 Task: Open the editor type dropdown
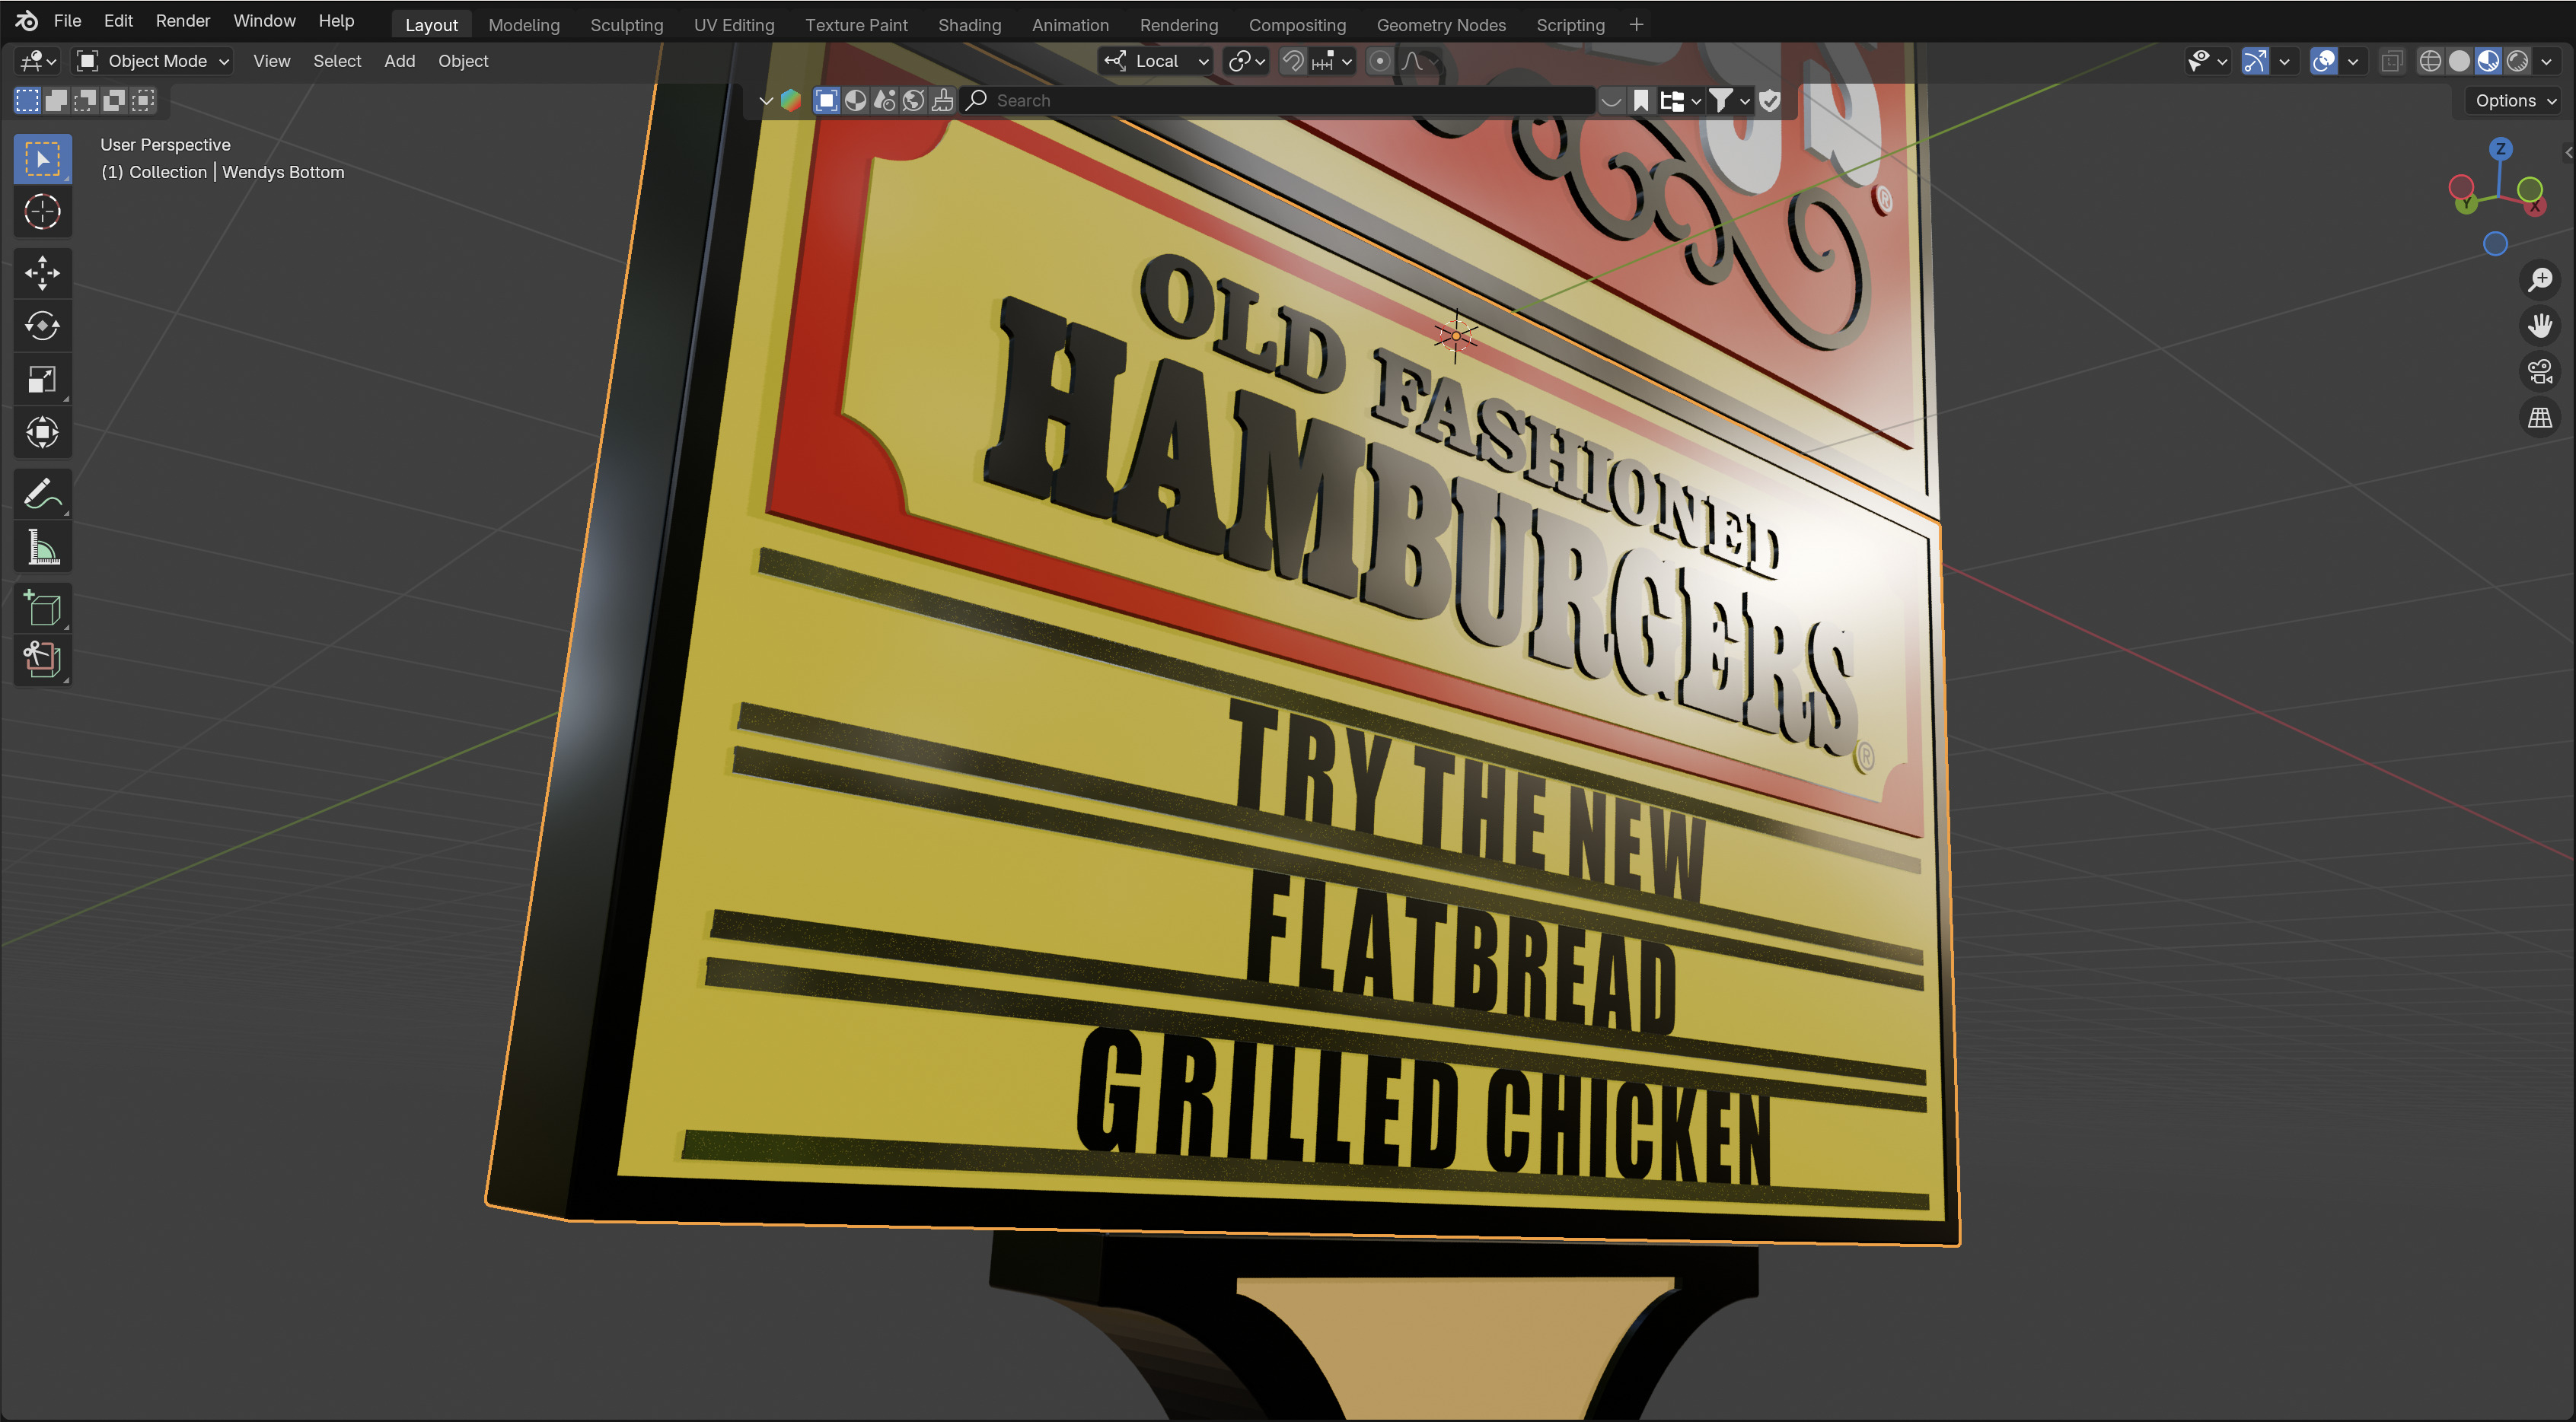point(38,61)
